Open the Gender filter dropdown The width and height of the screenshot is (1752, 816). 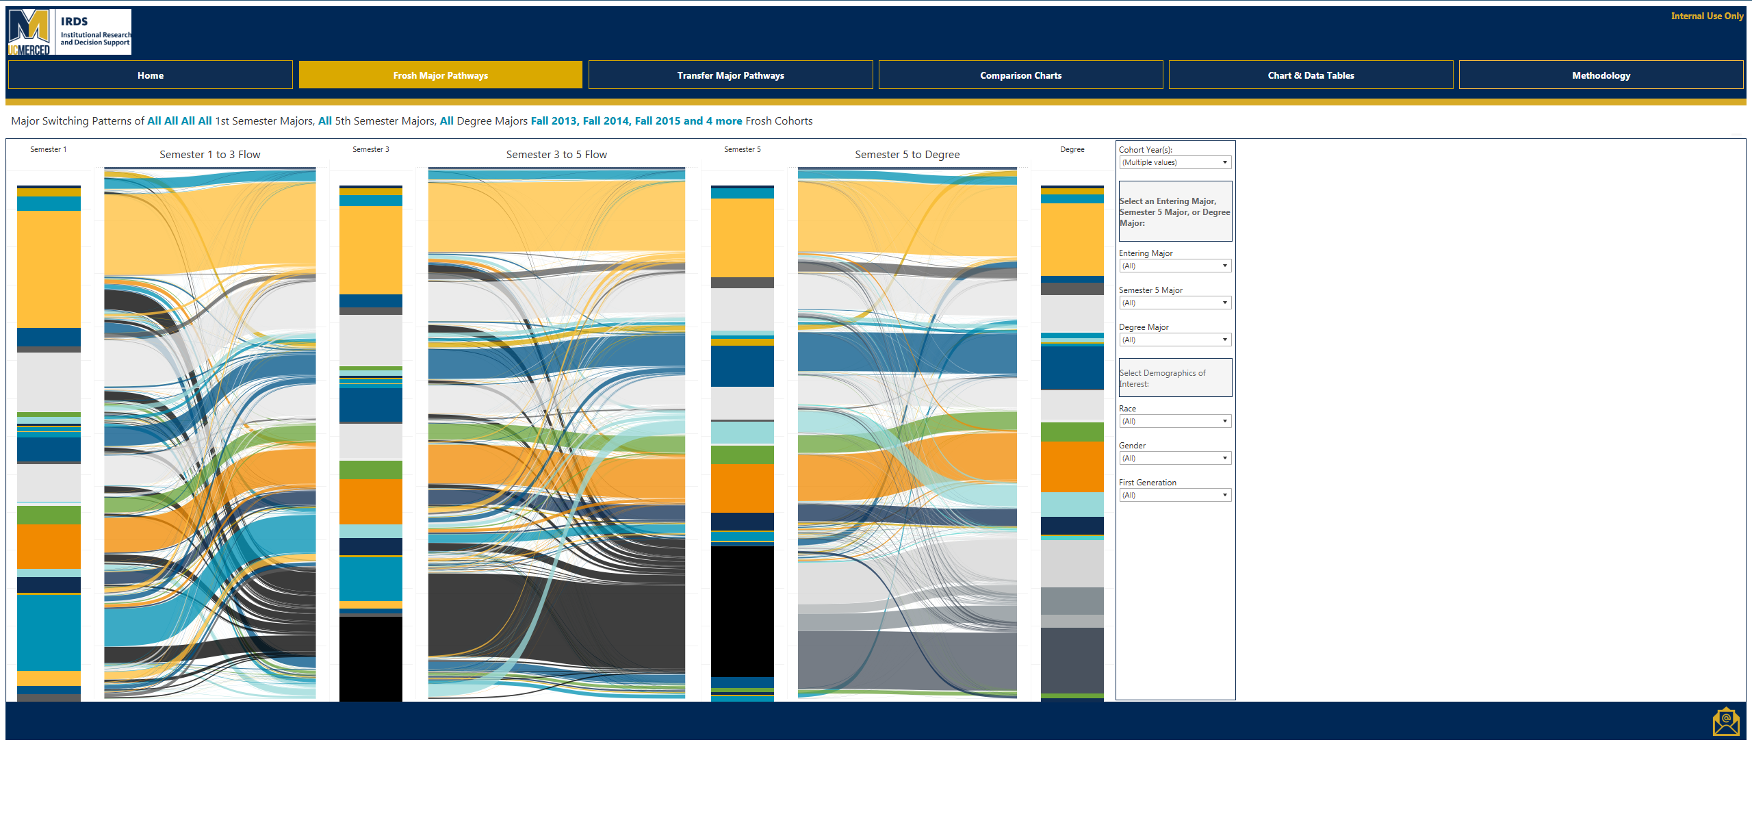tap(1175, 458)
